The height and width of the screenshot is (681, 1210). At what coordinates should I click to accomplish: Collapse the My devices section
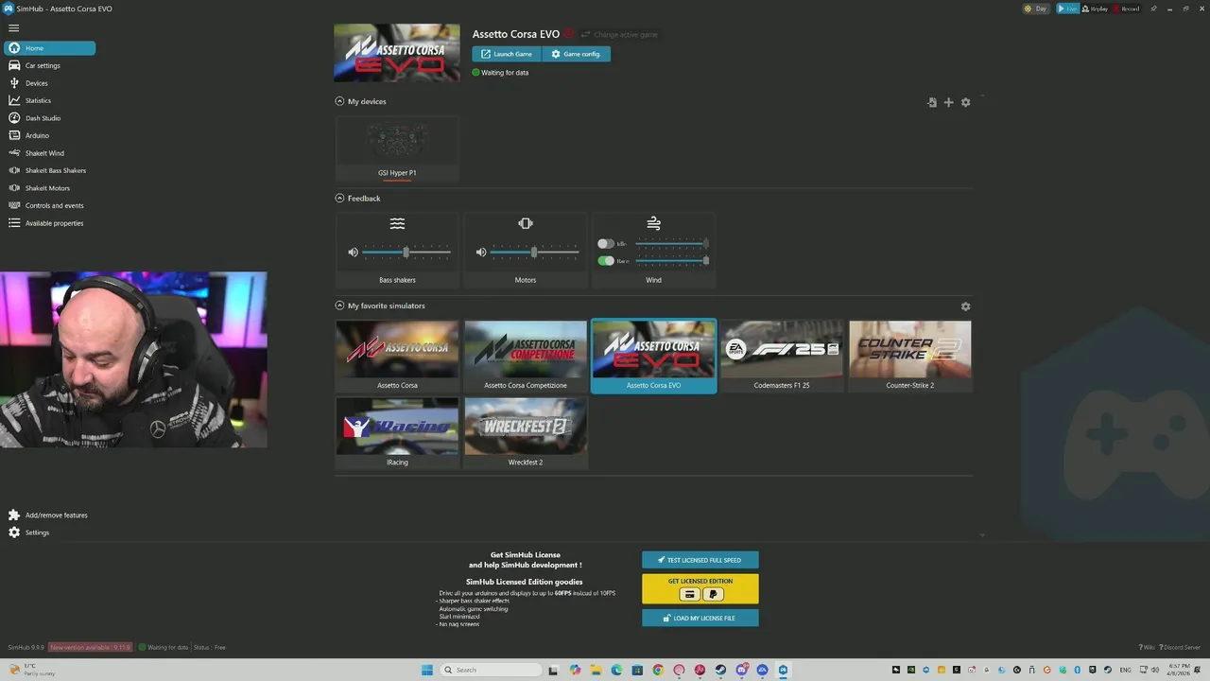tap(339, 101)
